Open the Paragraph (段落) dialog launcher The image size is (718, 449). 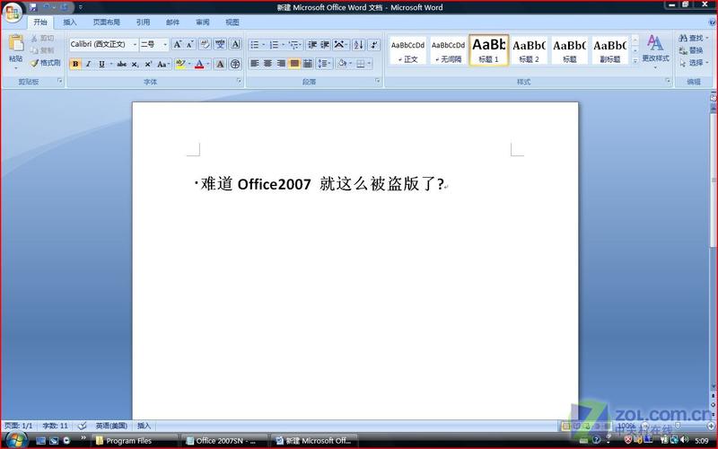(x=378, y=81)
